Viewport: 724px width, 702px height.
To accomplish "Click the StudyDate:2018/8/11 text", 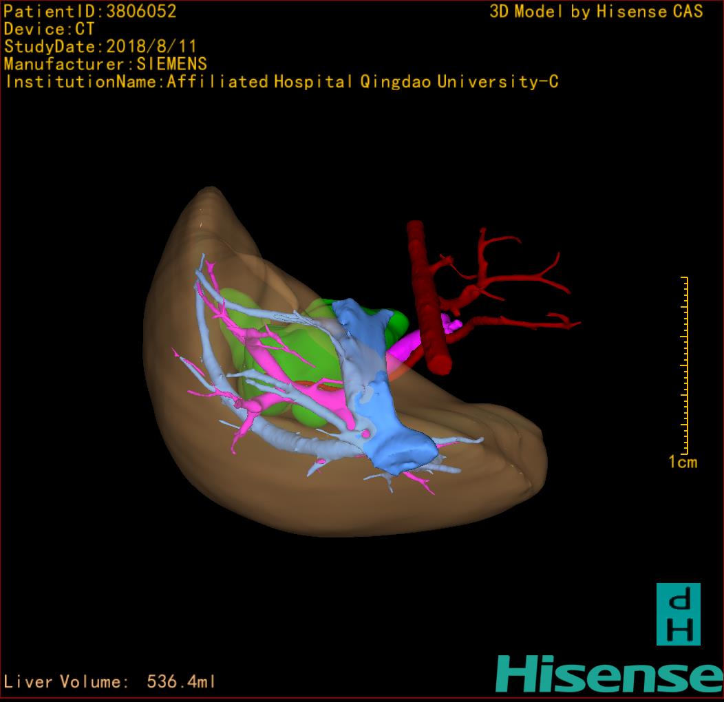I will click(x=100, y=46).
